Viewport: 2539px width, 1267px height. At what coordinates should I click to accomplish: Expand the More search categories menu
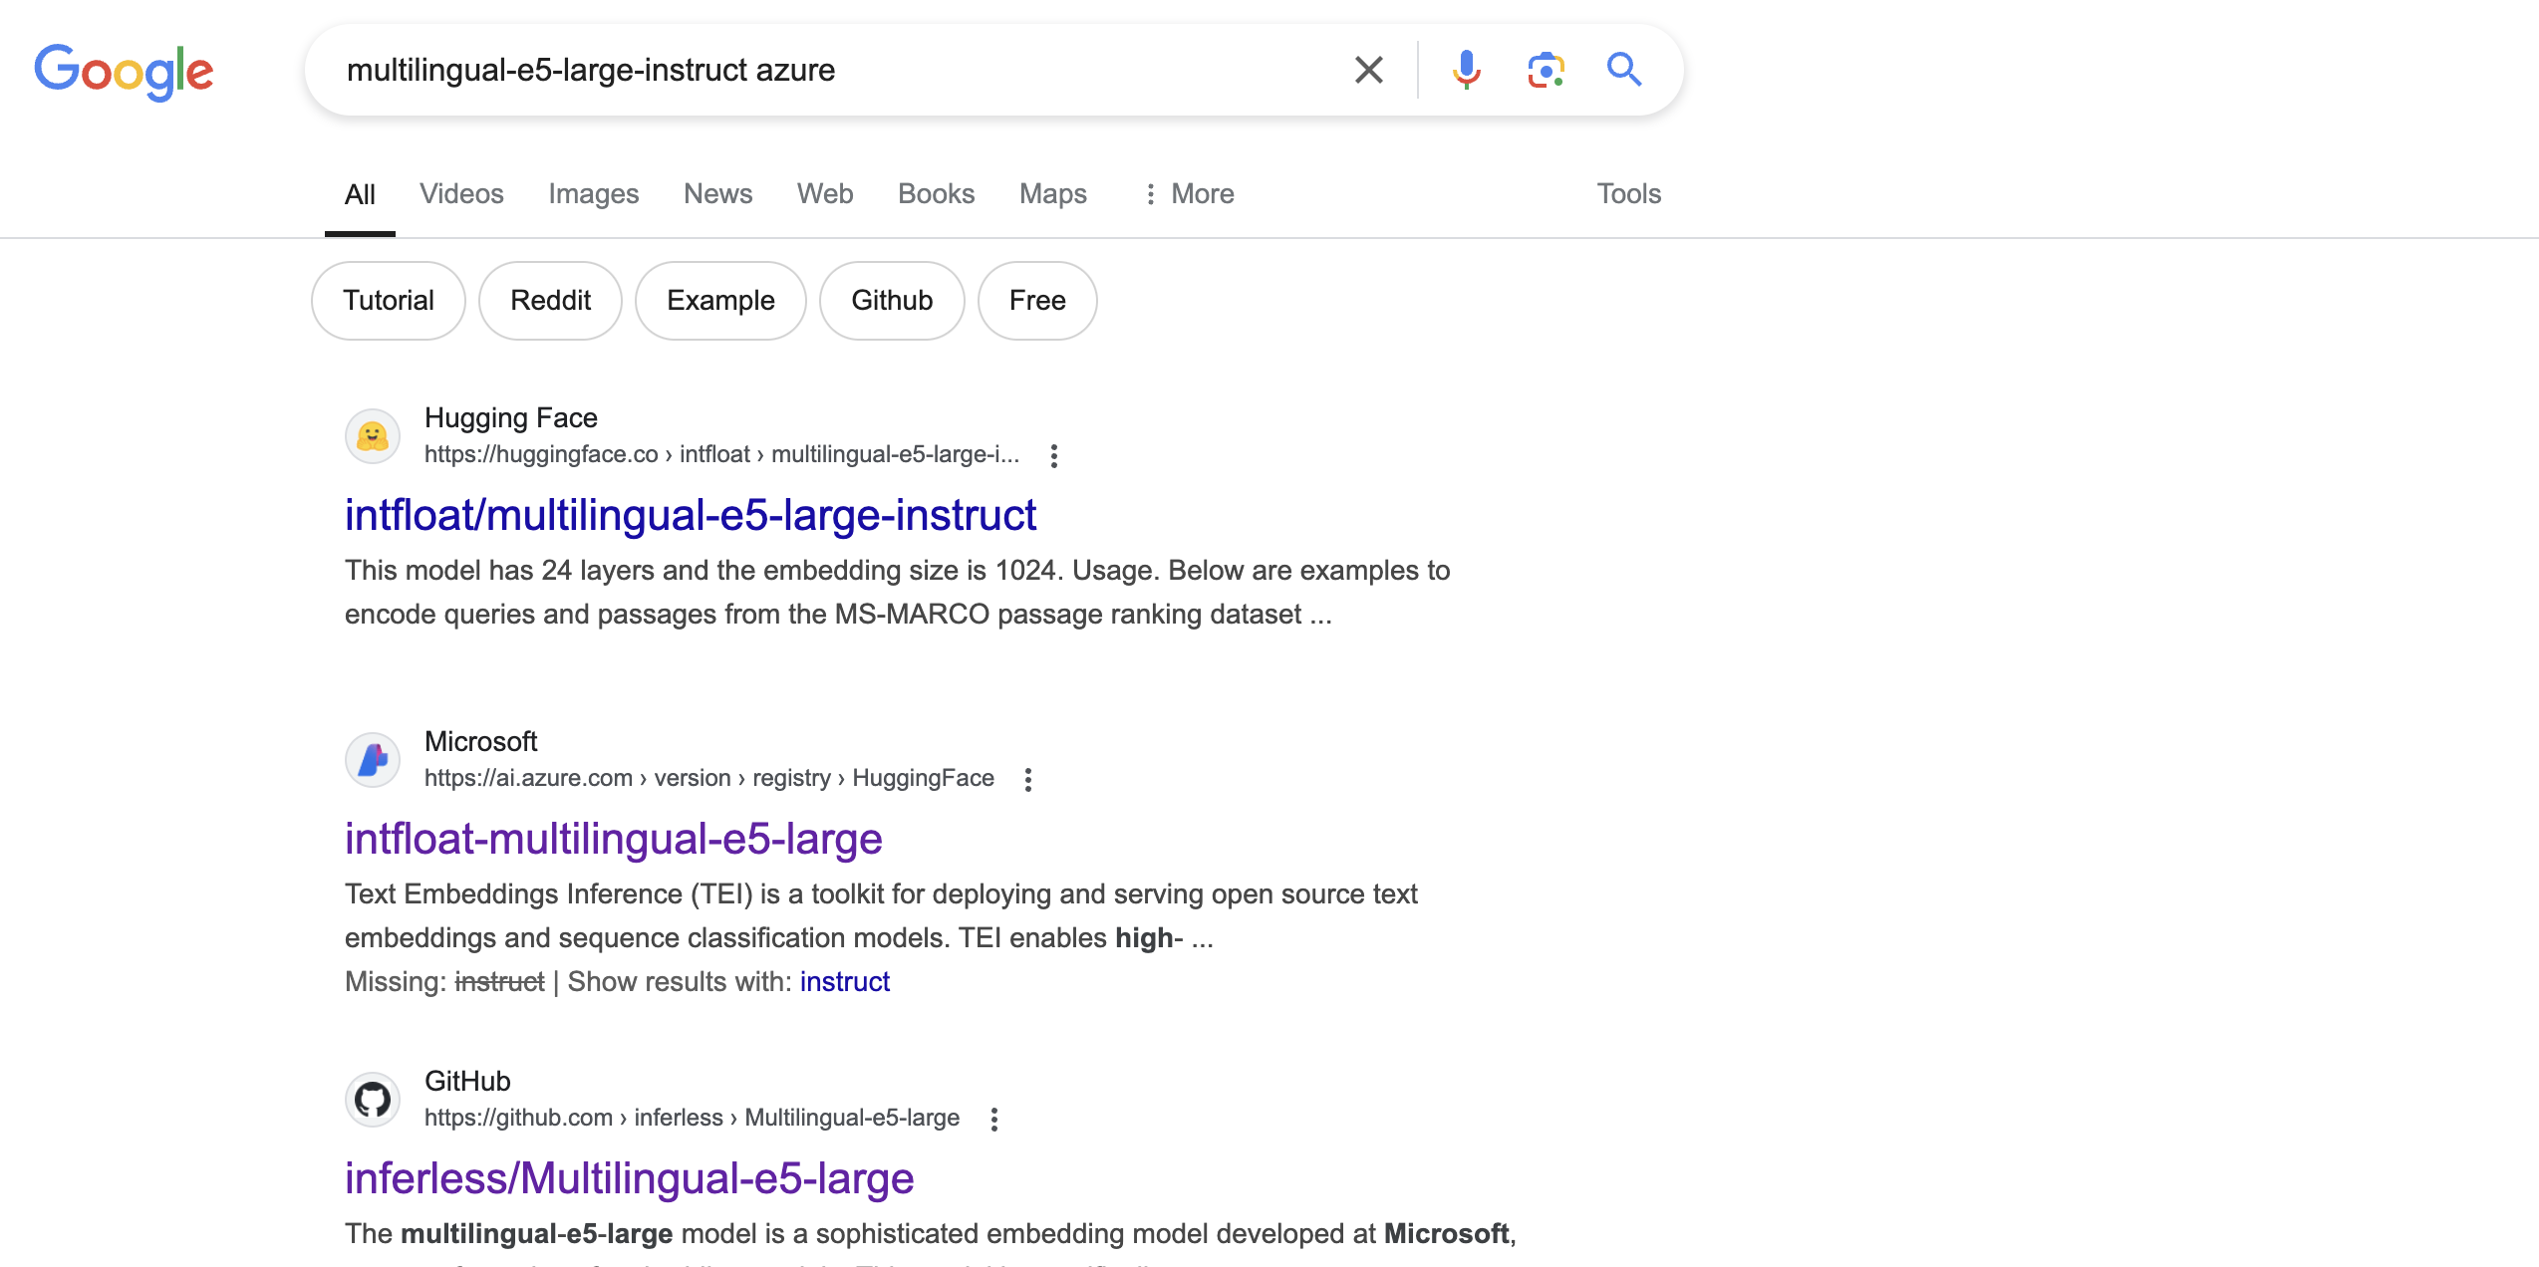coord(1189,193)
